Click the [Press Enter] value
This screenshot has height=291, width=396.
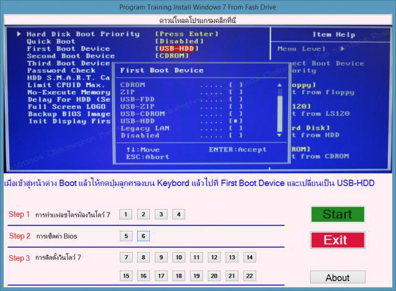click(186, 34)
